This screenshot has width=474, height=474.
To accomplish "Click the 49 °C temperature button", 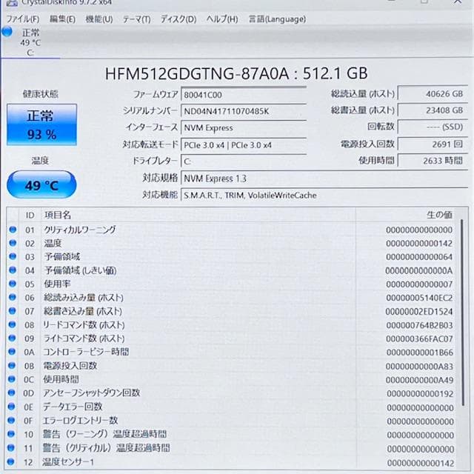I will tap(41, 185).
